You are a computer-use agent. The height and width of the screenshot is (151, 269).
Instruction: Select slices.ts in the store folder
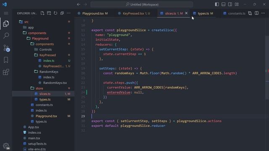[x=45, y=94]
